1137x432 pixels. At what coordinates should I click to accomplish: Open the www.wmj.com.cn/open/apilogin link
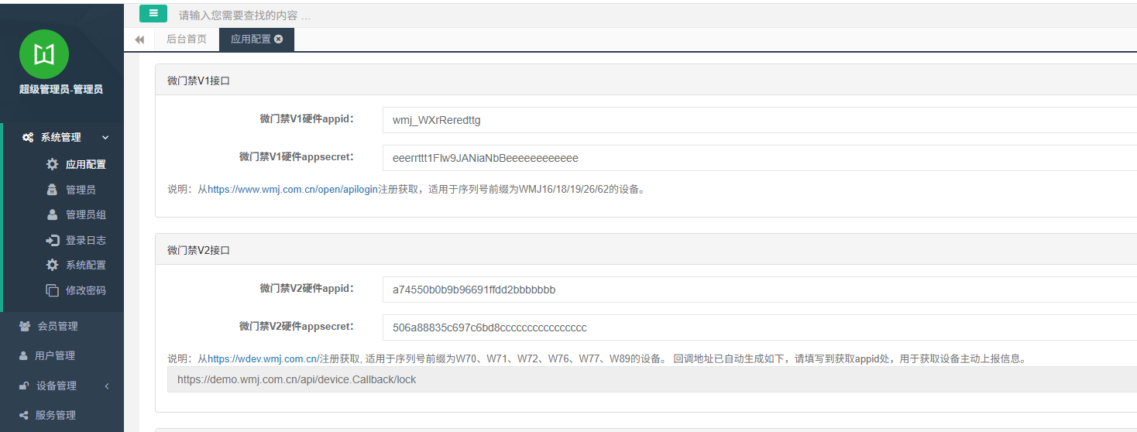pyautogui.click(x=293, y=189)
